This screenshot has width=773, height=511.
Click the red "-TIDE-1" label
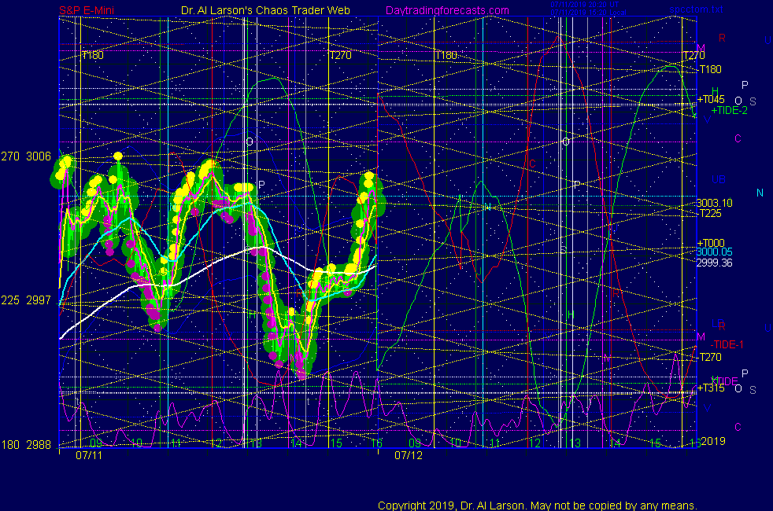[x=727, y=344]
